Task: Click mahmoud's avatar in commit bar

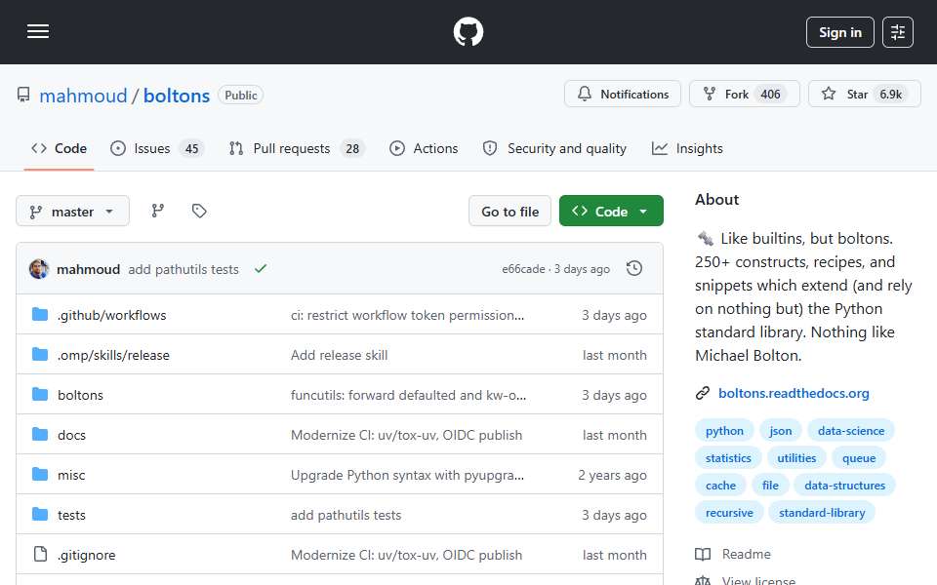Action: coord(39,269)
